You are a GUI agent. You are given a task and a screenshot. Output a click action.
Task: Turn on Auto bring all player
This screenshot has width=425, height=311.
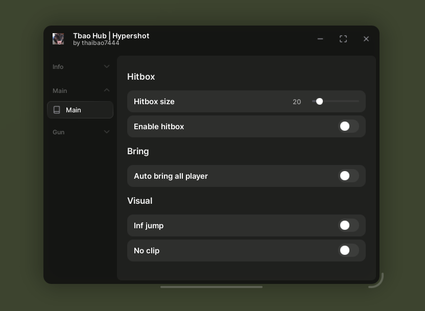[348, 176]
